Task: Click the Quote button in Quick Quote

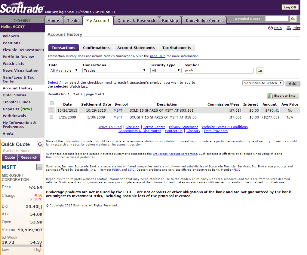Action: point(10,157)
